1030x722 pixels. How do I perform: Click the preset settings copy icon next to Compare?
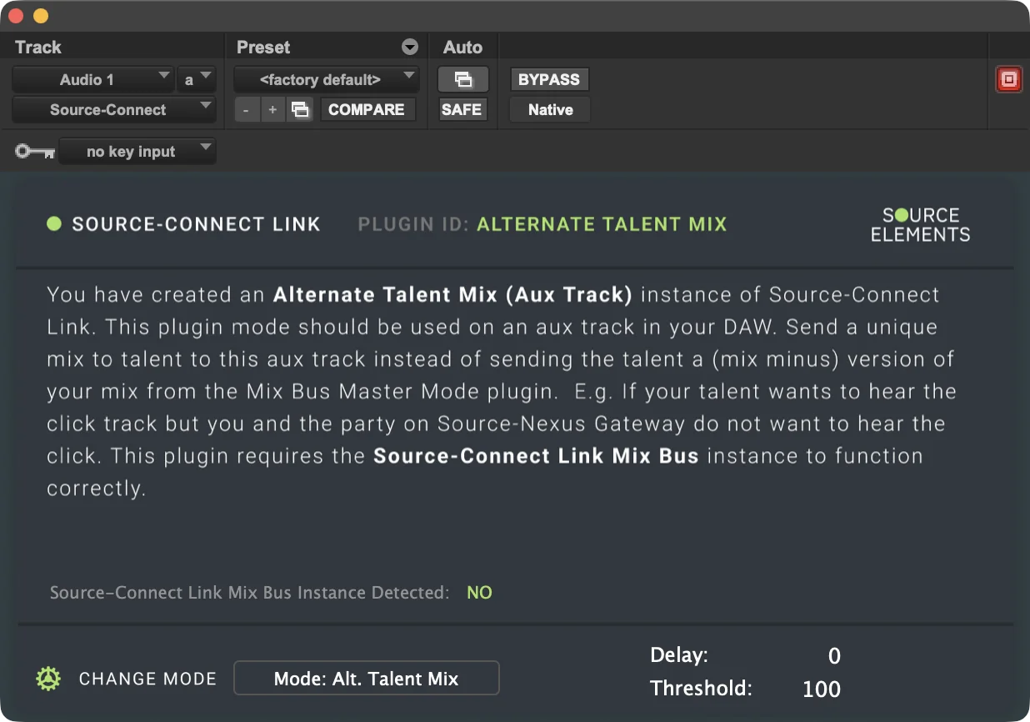point(300,110)
